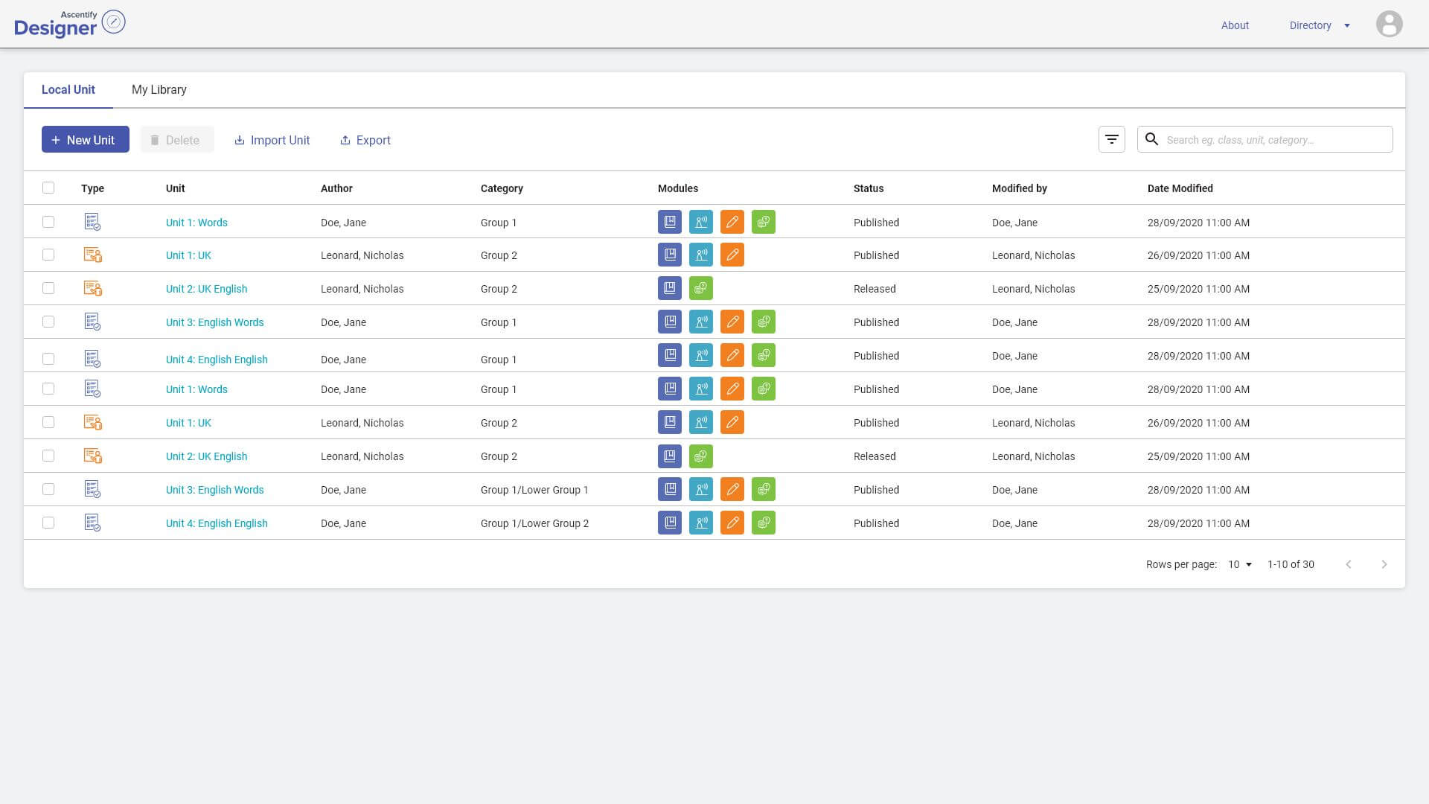
Task: Tick the select-all checkbox in table header
Action: point(48,188)
